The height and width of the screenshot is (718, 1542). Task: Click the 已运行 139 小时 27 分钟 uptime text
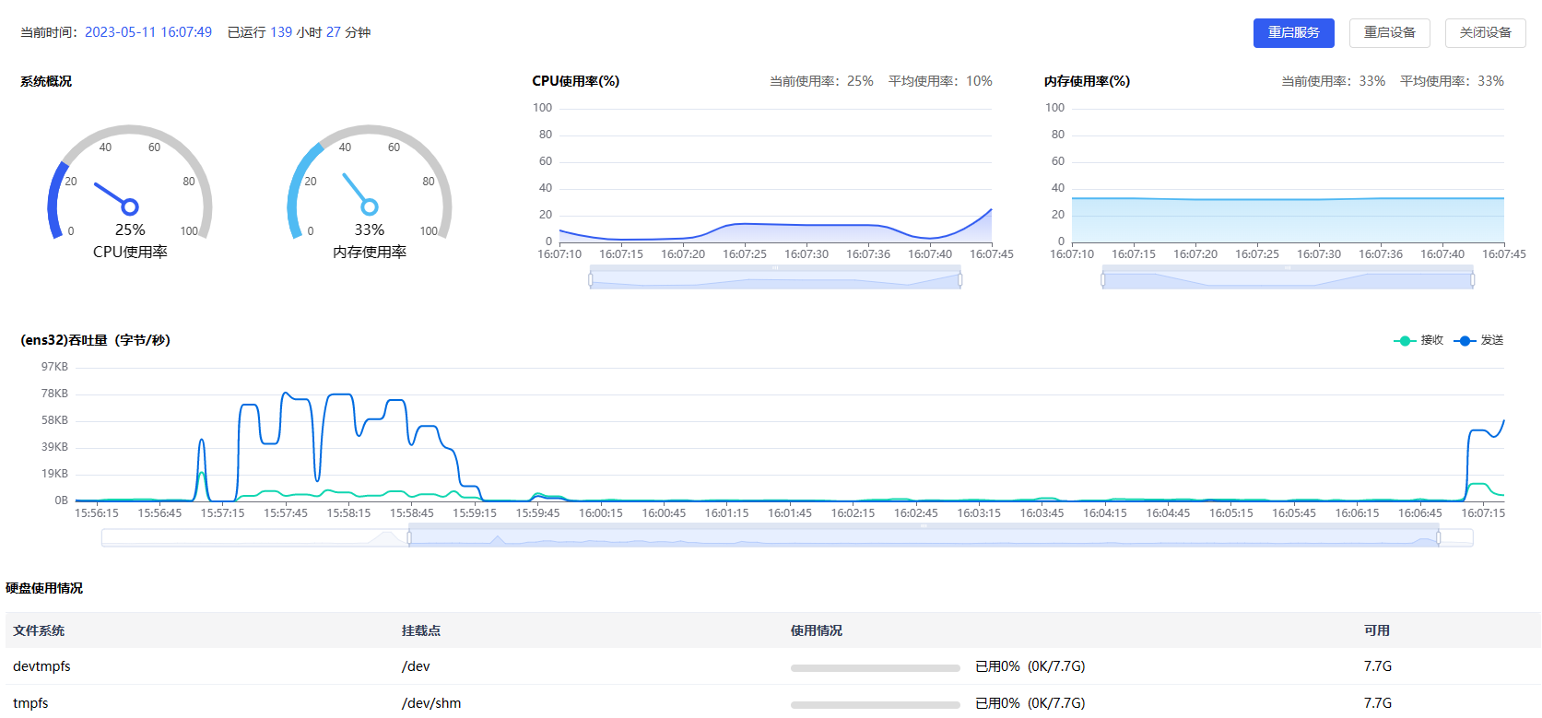(300, 32)
